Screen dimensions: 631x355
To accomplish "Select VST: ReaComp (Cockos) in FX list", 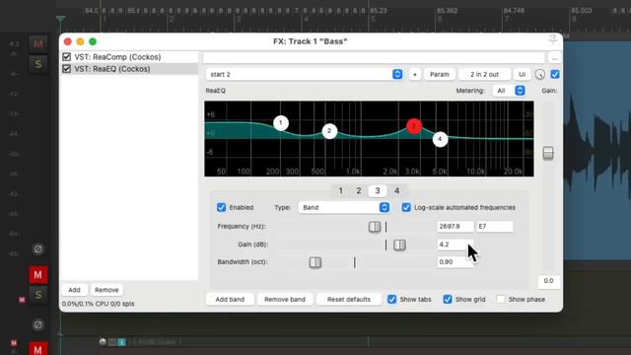I will tap(117, 57).
